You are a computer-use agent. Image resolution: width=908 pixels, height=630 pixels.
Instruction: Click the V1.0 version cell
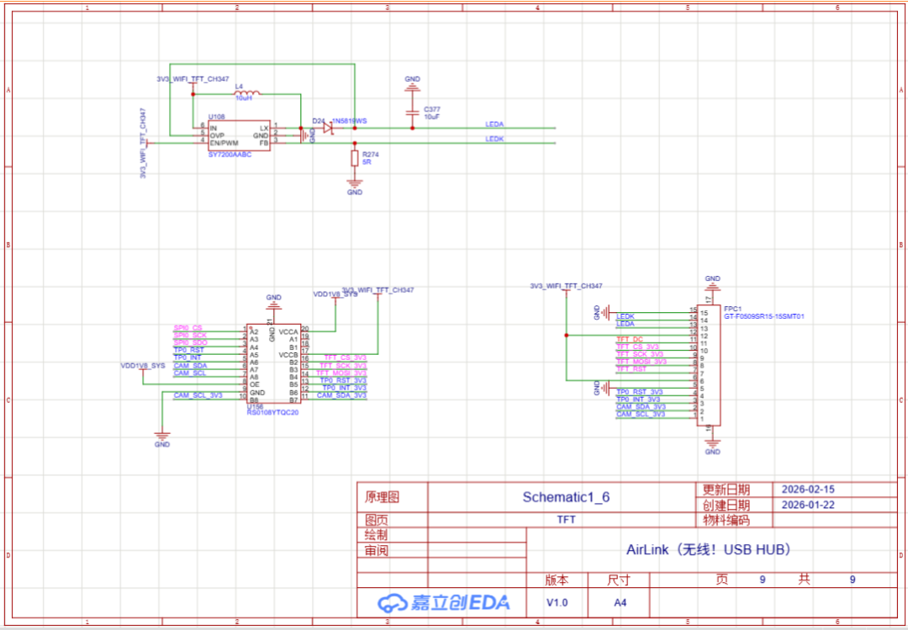557,603
